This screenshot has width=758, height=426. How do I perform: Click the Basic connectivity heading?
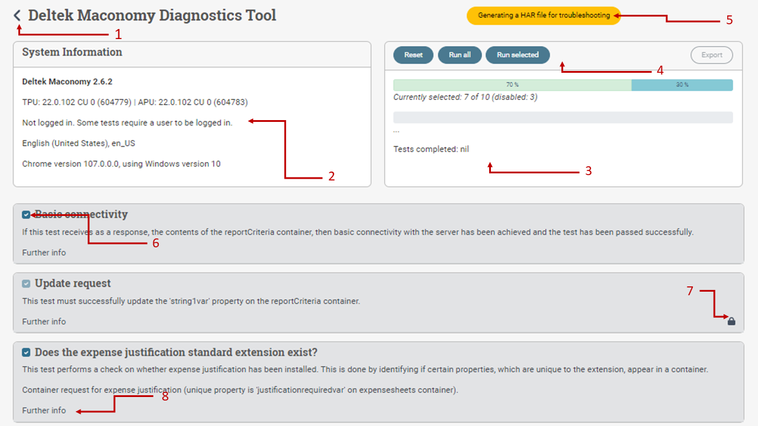coord(81,214)
